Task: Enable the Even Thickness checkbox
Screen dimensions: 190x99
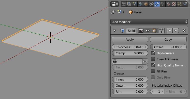Action: [x=153, y=59]
